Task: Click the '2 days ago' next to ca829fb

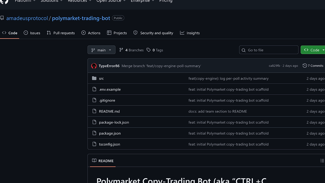Action: point(290,66)
